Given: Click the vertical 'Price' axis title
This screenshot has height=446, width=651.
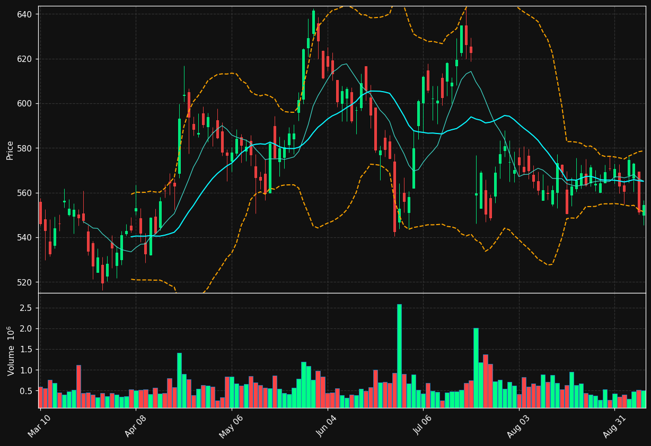Looking at the screenshot, I should coord(10,150).
